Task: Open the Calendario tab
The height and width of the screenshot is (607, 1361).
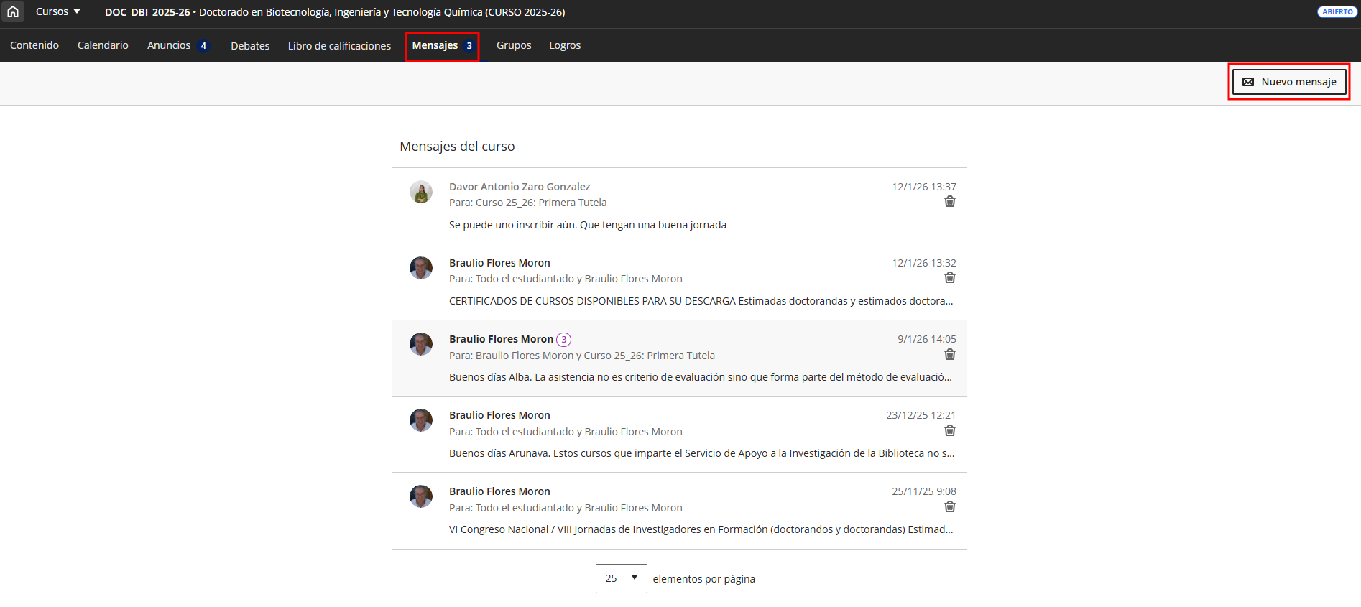Action: tap(103, 45)
